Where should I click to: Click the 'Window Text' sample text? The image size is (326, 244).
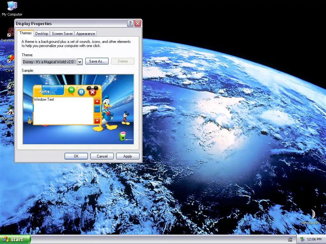(44, 99)
